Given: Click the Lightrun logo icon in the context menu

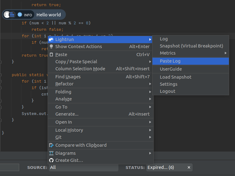Looking at the screenshot, I should click(51, 39).
